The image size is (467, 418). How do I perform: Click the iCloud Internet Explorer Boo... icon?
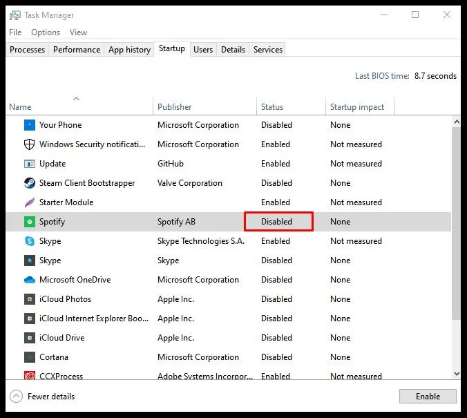[x=30, y=319]
